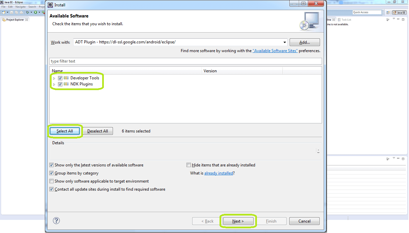Select the Java EE perspective button

coord(399,12)
